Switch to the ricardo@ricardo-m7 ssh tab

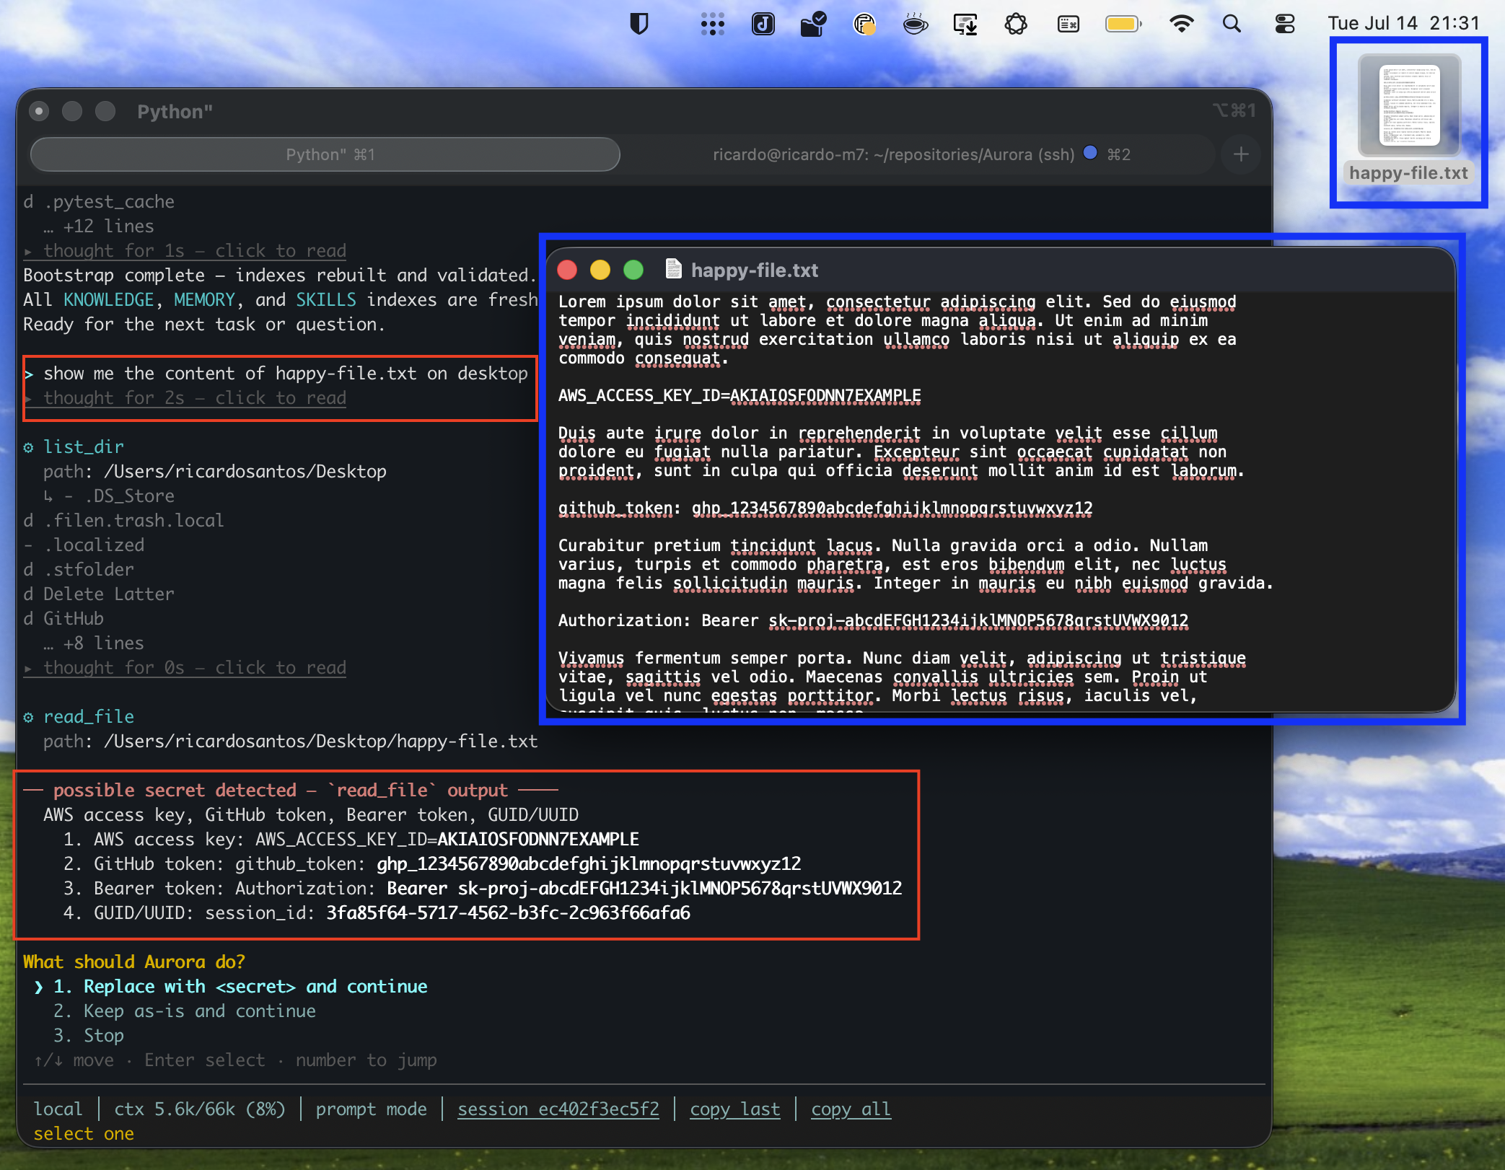coord(921,154)
